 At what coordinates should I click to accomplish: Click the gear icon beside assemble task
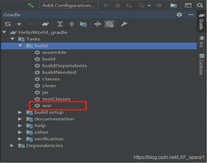point(37,52)
